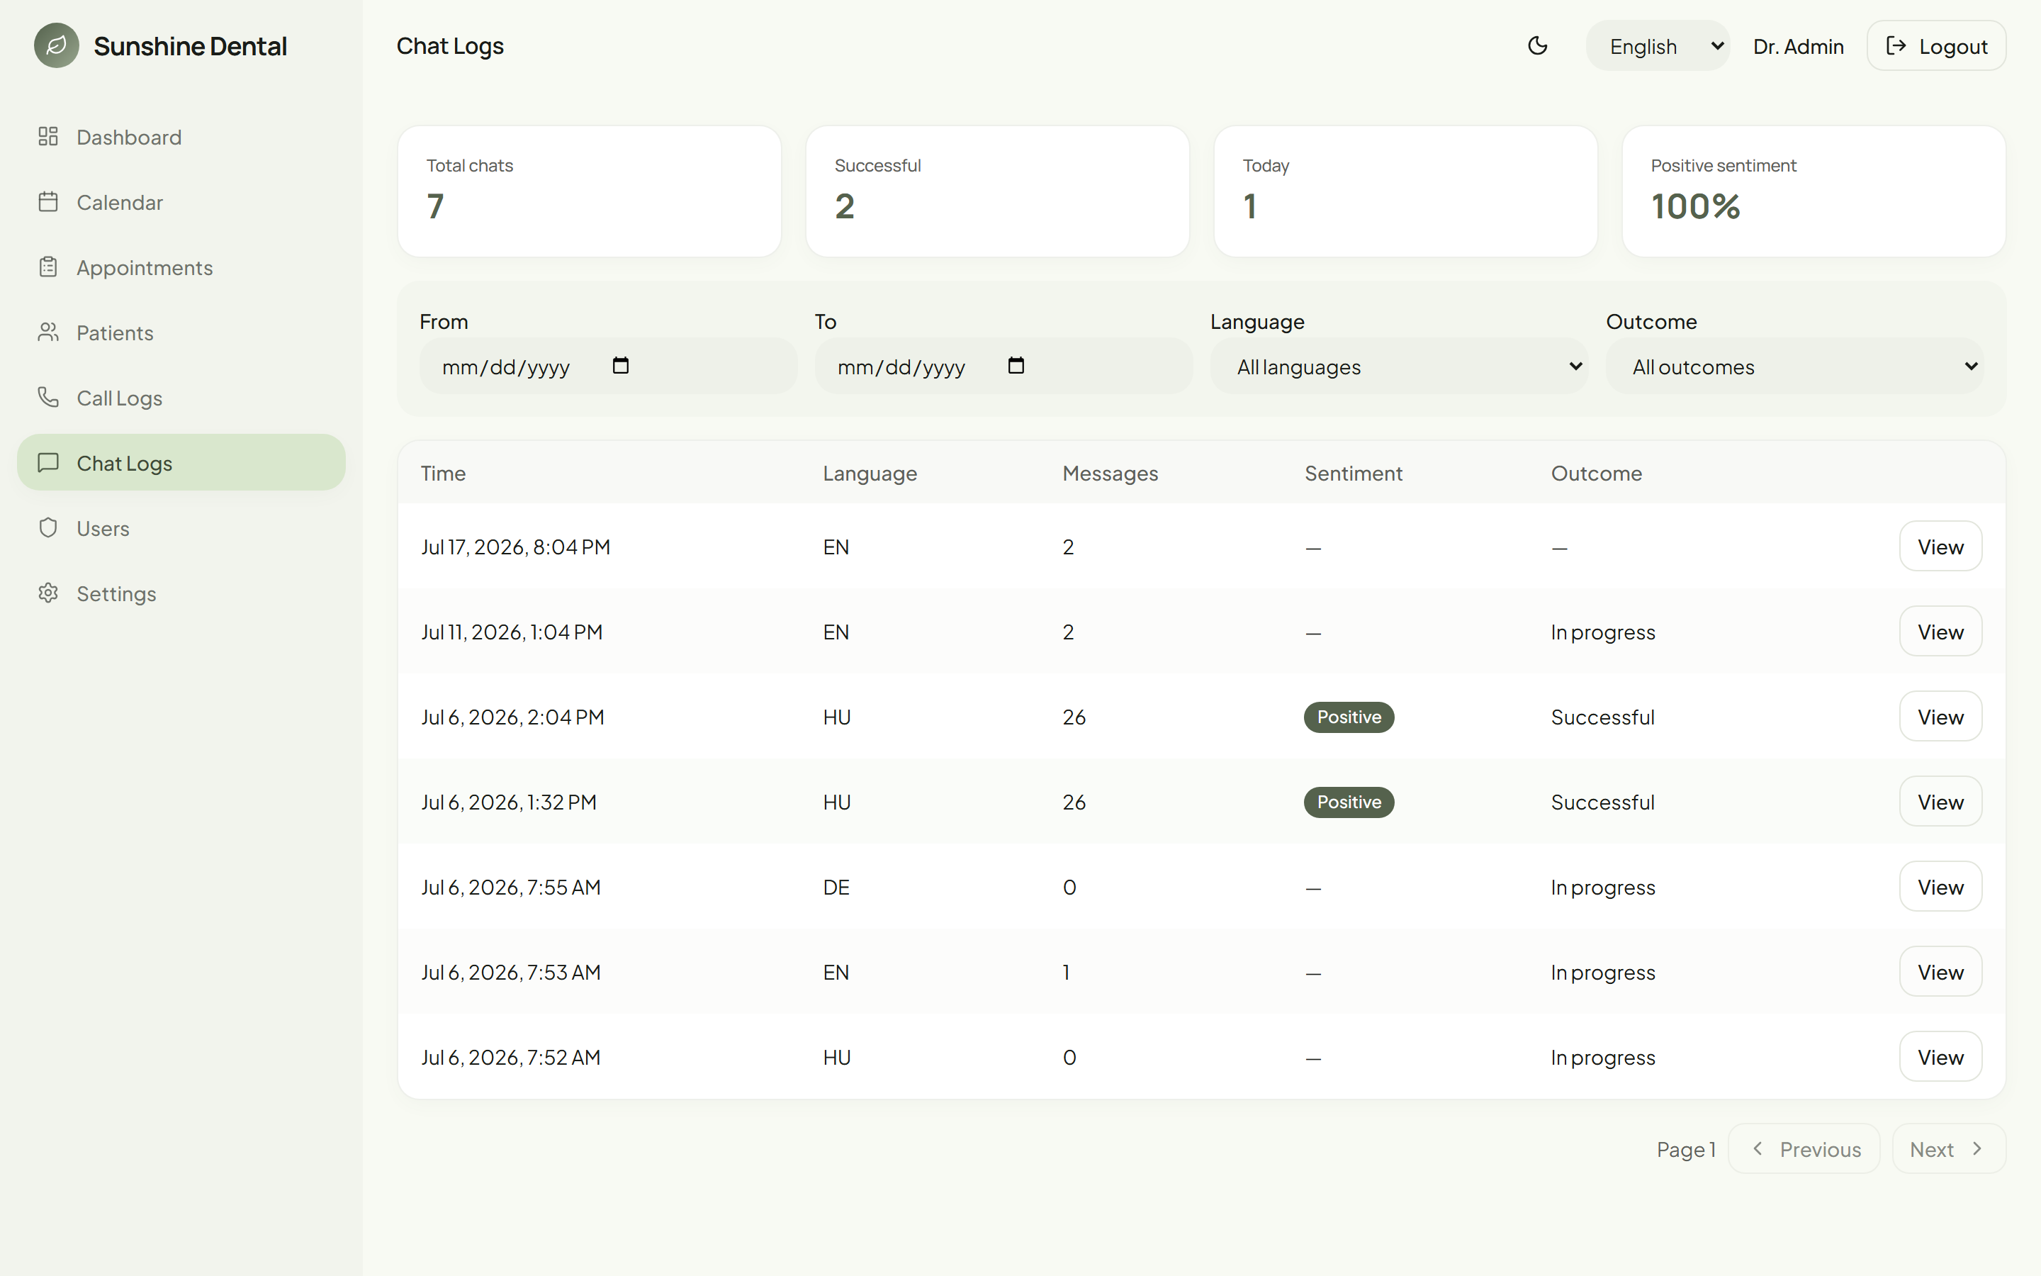View the Jul 6, 7:52 AM chat
Screen dimensions: 2041x1276
tap(1940, 1056)
